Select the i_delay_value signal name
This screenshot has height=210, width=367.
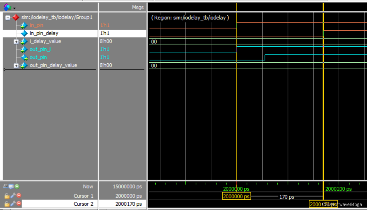click(45, 41)
